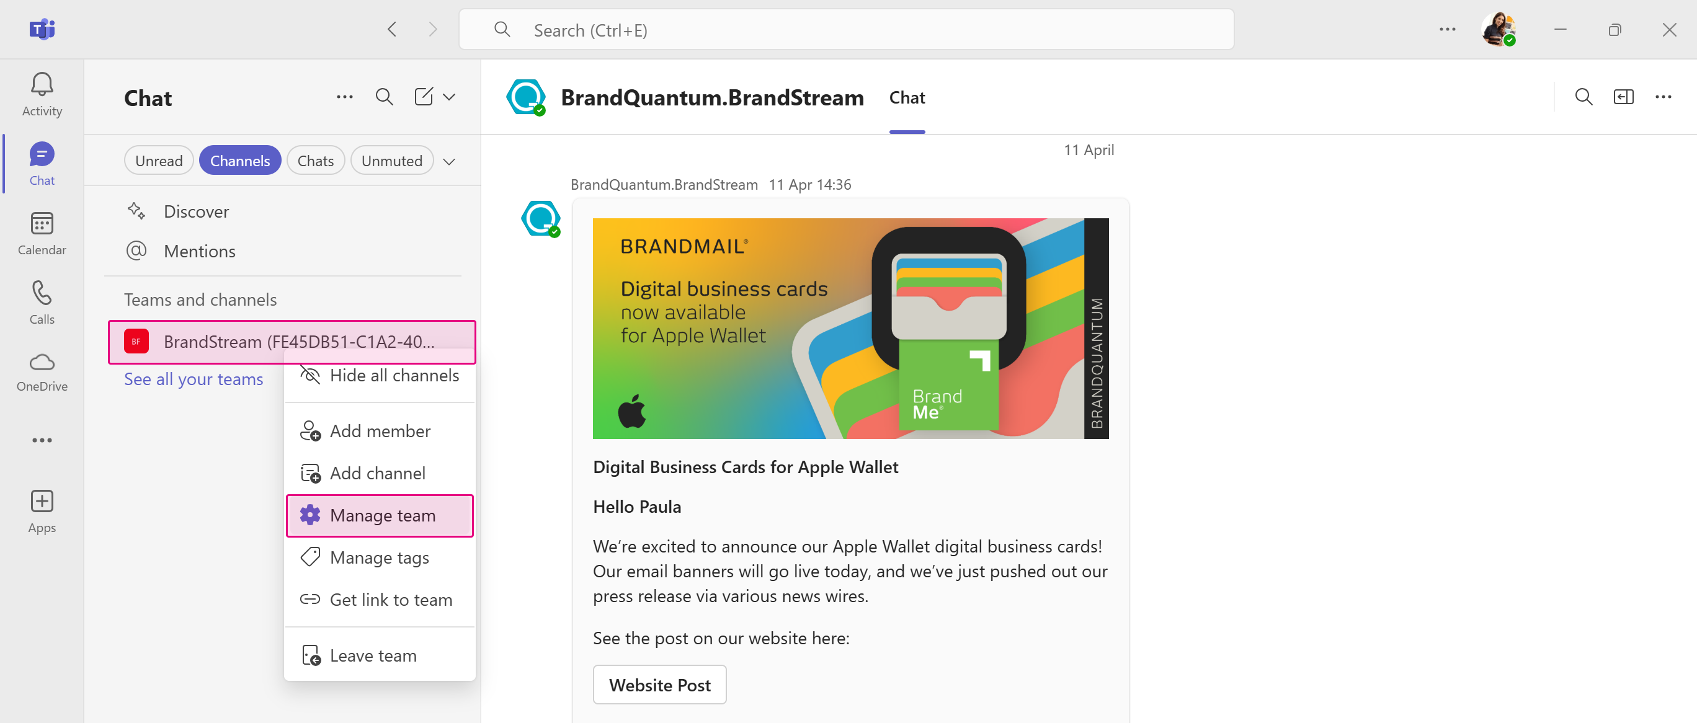
Task: Click the new chat compose icon
Action: tap(424, 97)
